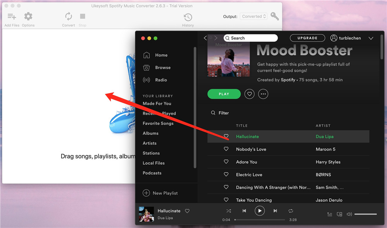This screenshot has height=228, width=387.
Task: Open artist Dua Lipa in the track list
Action: click(325, 137)
